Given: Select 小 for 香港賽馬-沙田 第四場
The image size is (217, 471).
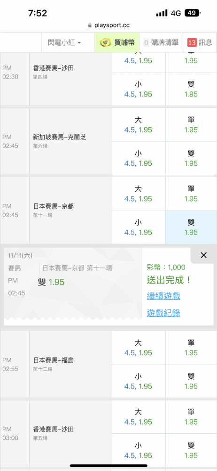Looking at the screenshot, I should (x=138, y=89).
